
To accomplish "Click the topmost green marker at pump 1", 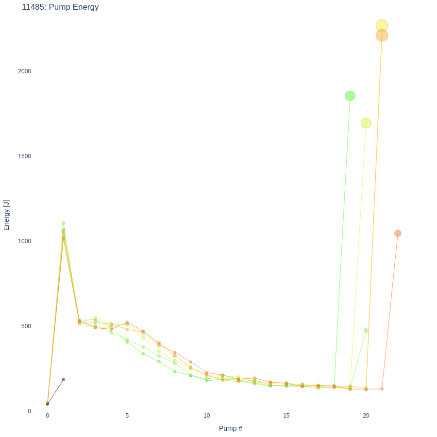I will 63,223.
